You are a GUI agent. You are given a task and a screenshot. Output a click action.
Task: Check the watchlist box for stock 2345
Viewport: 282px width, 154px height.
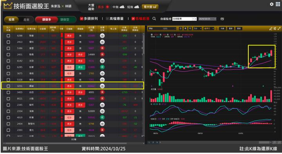8,105
